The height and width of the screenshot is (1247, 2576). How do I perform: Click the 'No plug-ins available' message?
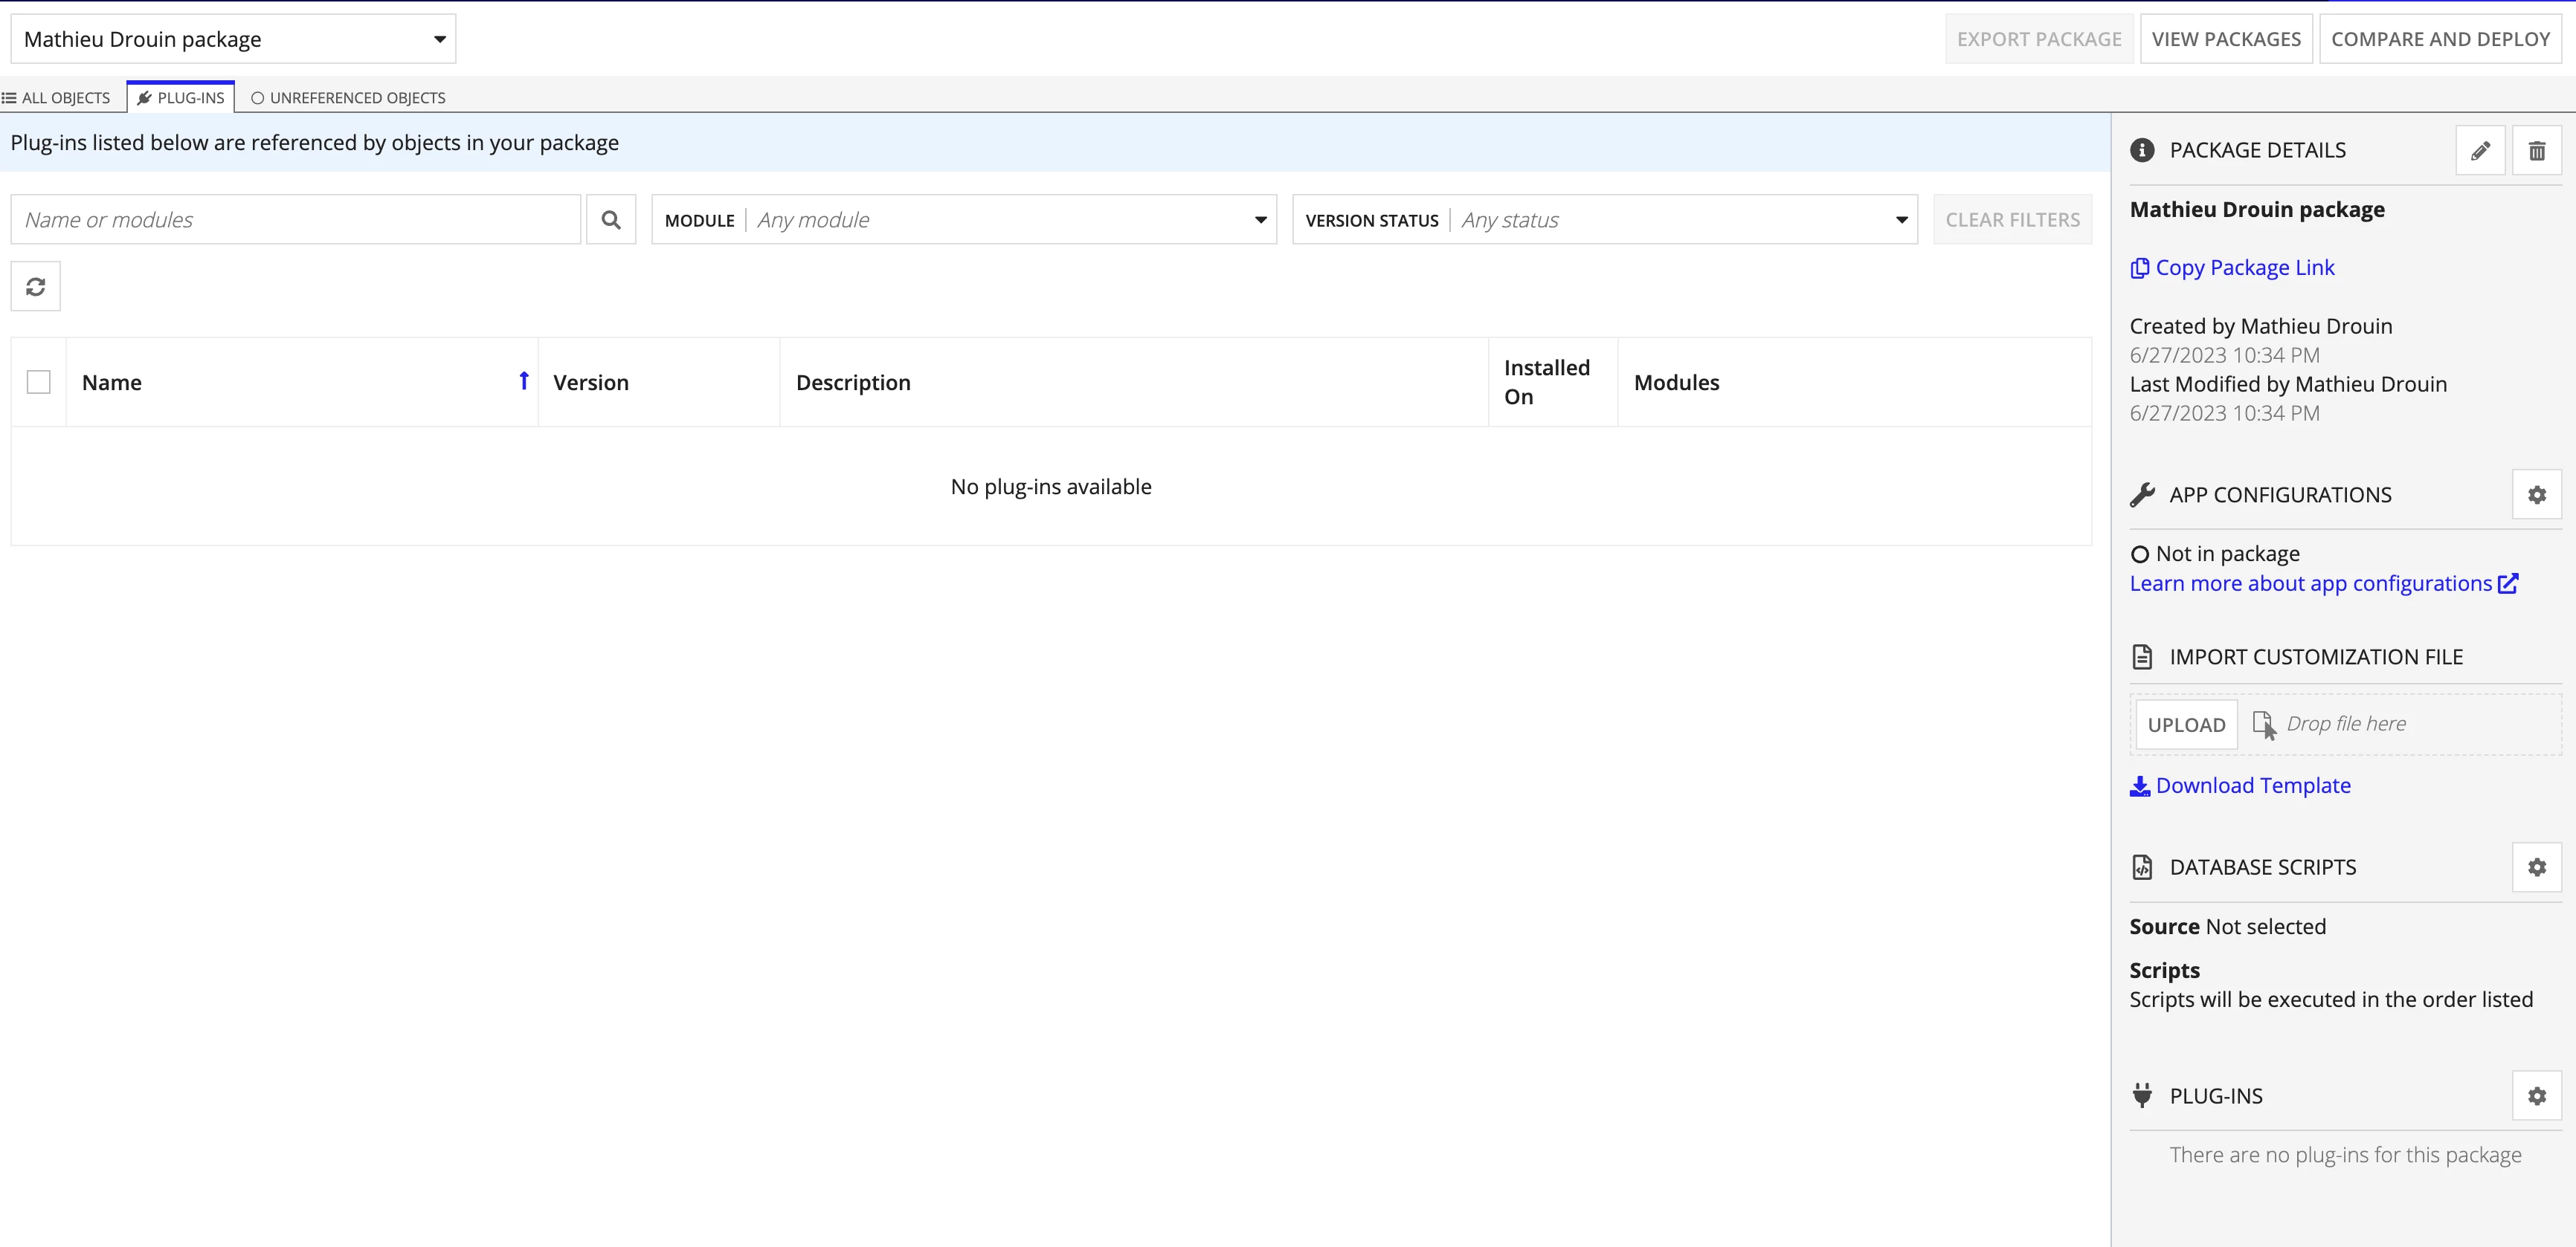(x=1051, y=487)
